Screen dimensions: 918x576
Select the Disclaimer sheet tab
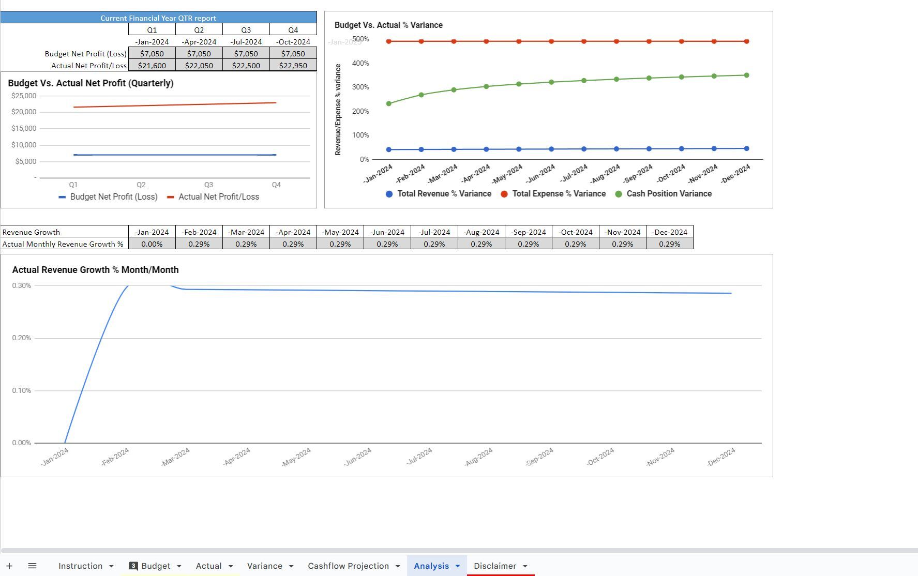495,566
